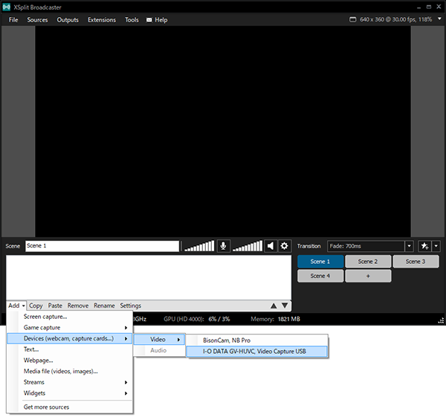Open the File menu

pos(13,20)
